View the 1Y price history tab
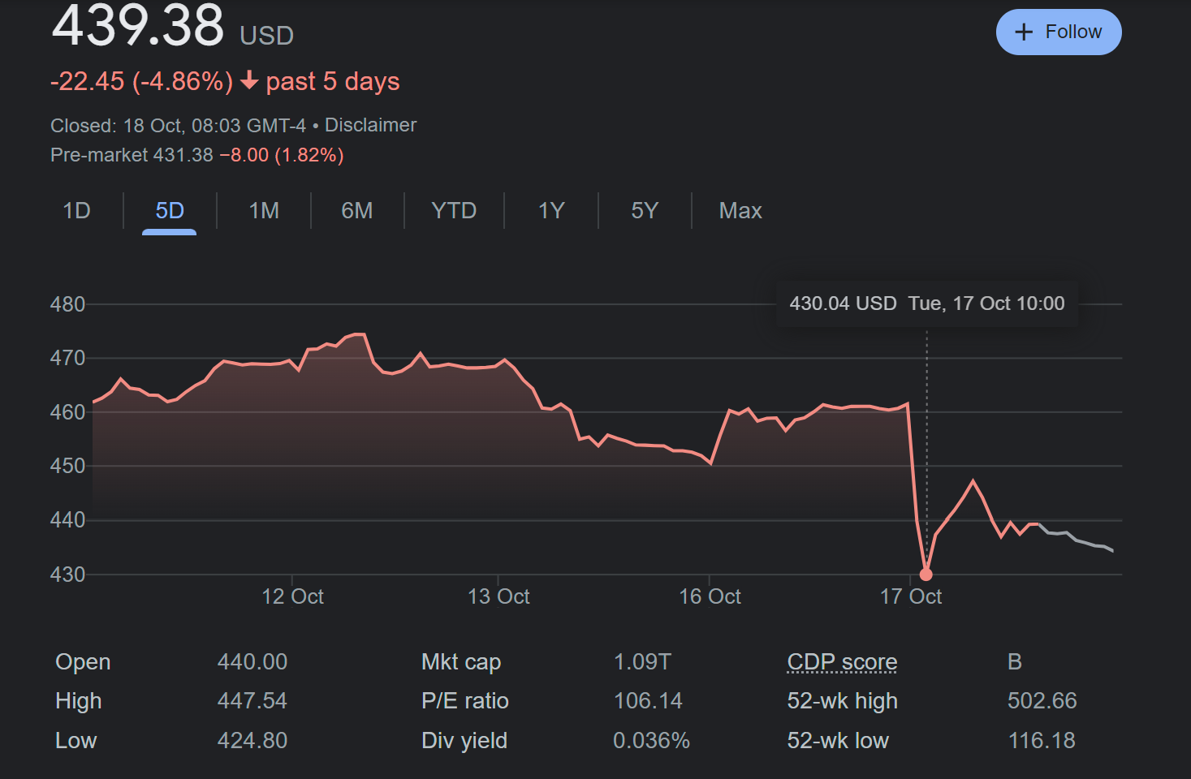The height and width of the screenshot is (779, 1191). [x=551, y=211]
